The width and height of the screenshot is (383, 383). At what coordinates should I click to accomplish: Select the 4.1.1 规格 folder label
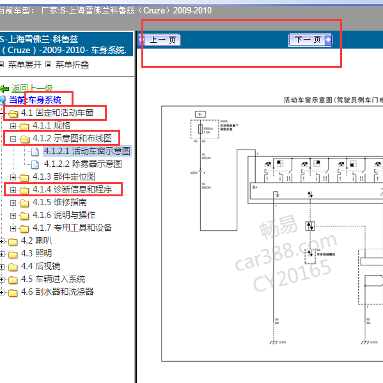[x=51, y=125]
